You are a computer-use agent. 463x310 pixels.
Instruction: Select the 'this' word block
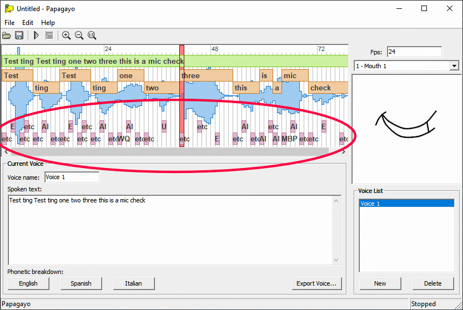point(246,88)
